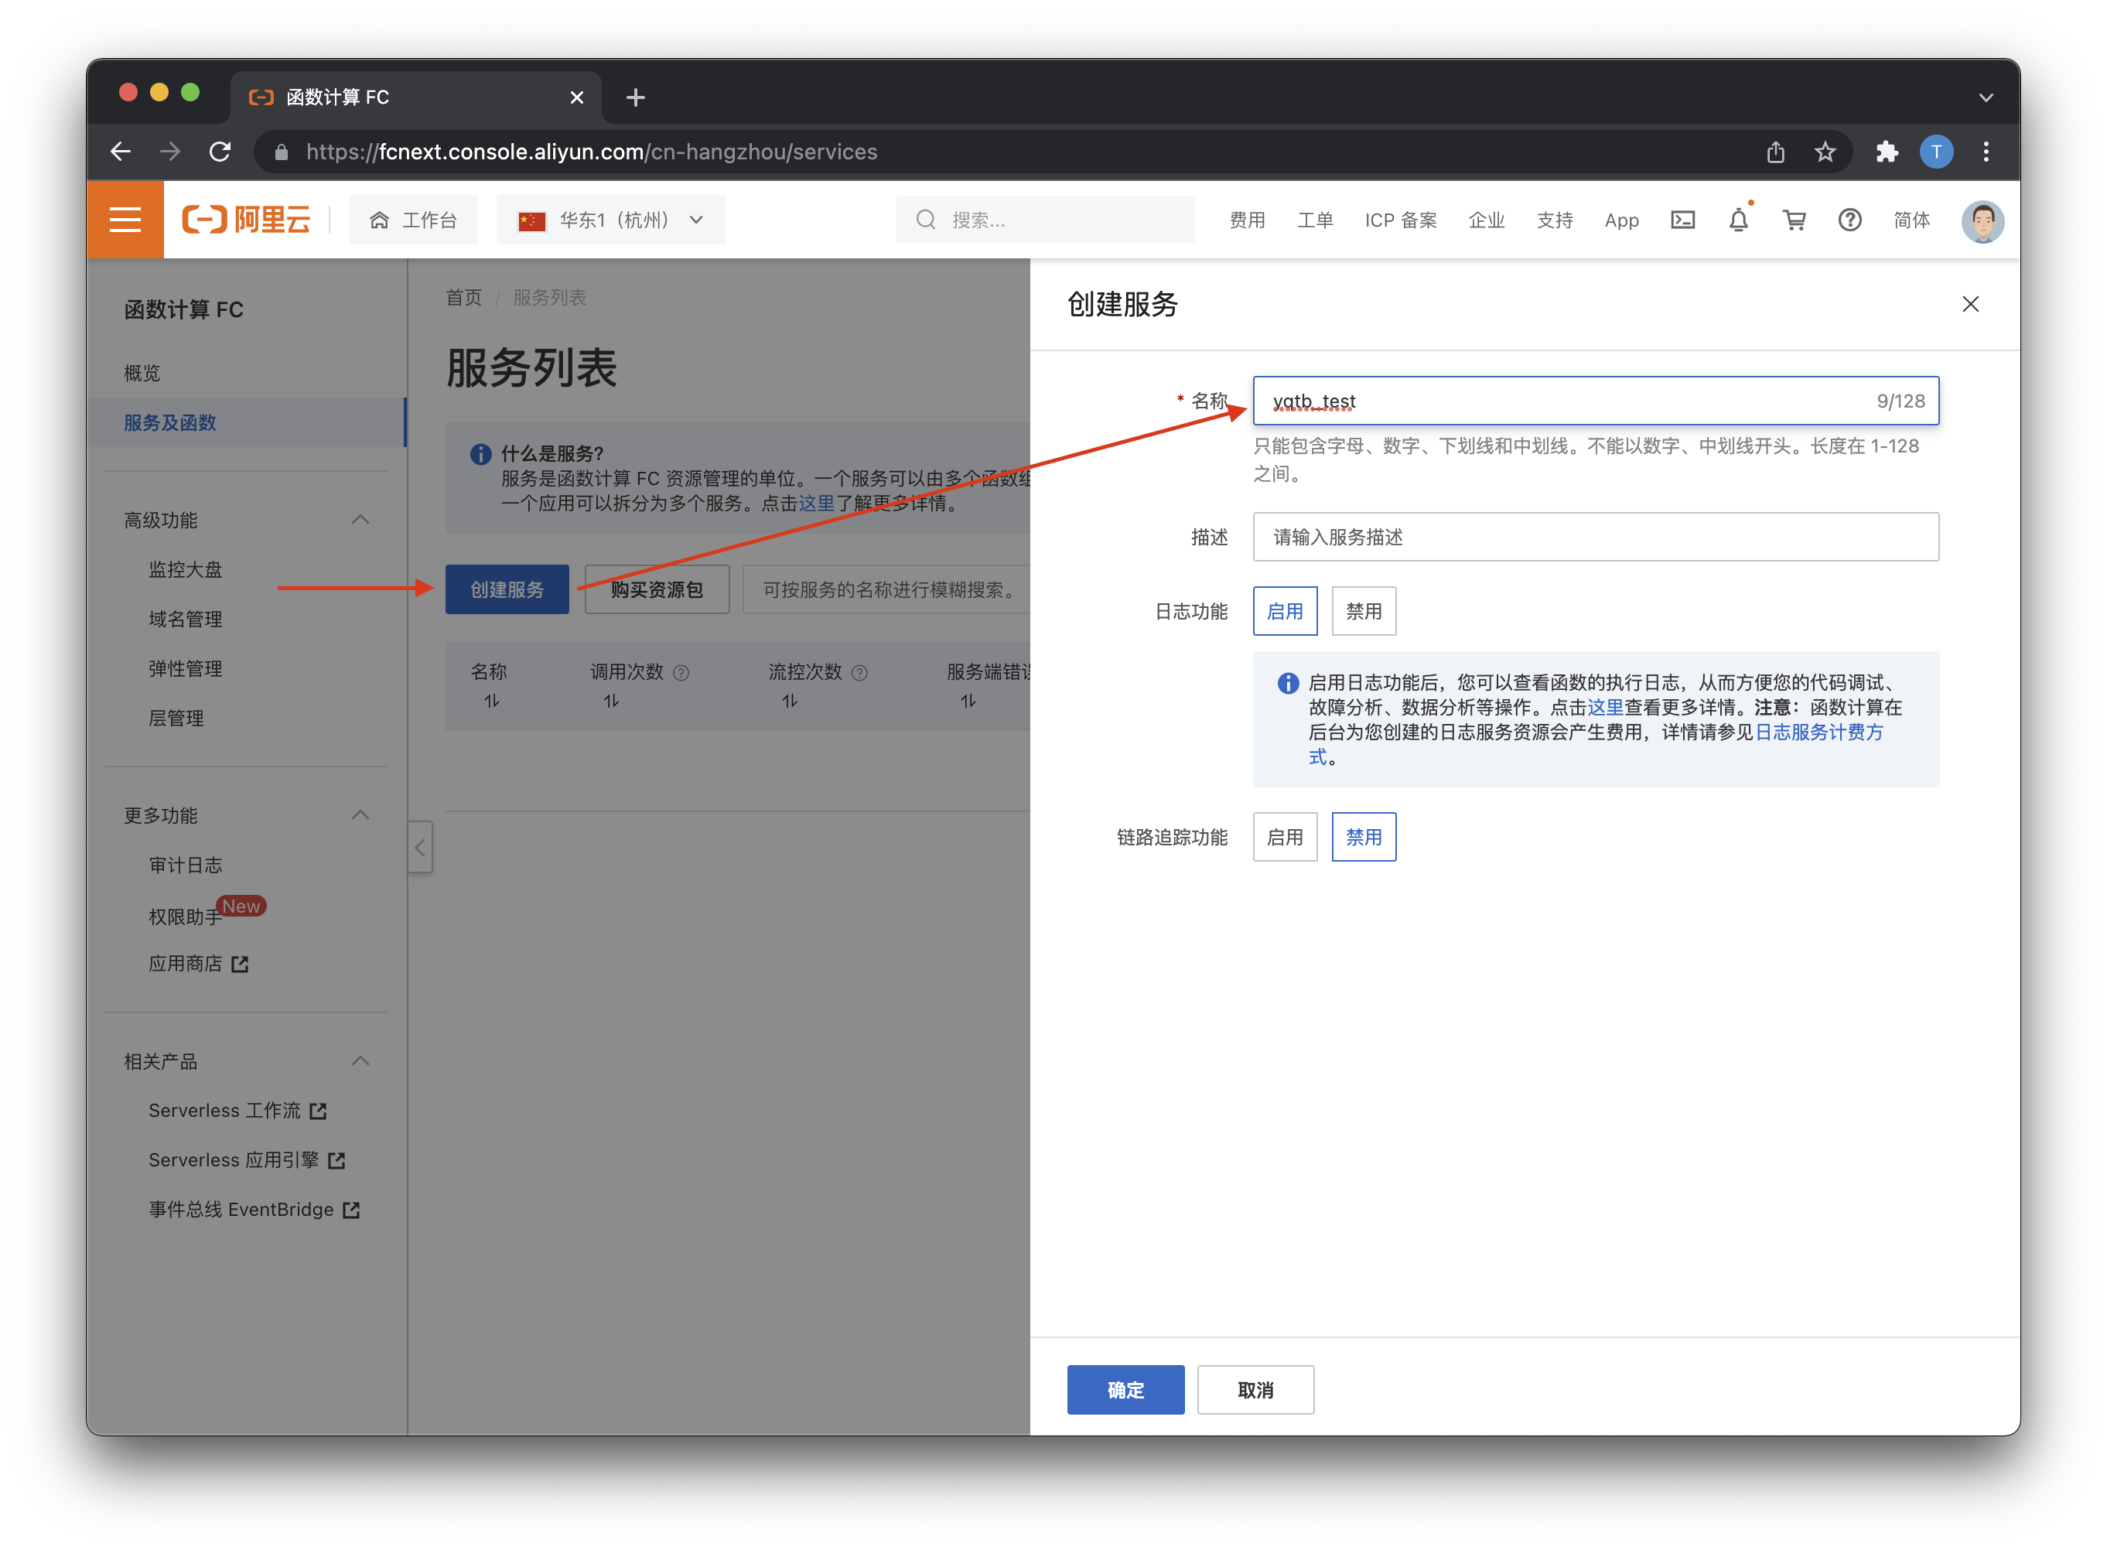Bookmark this page with star icon
This screenshot has height=1550, width=2107.
click(1824, 151)
